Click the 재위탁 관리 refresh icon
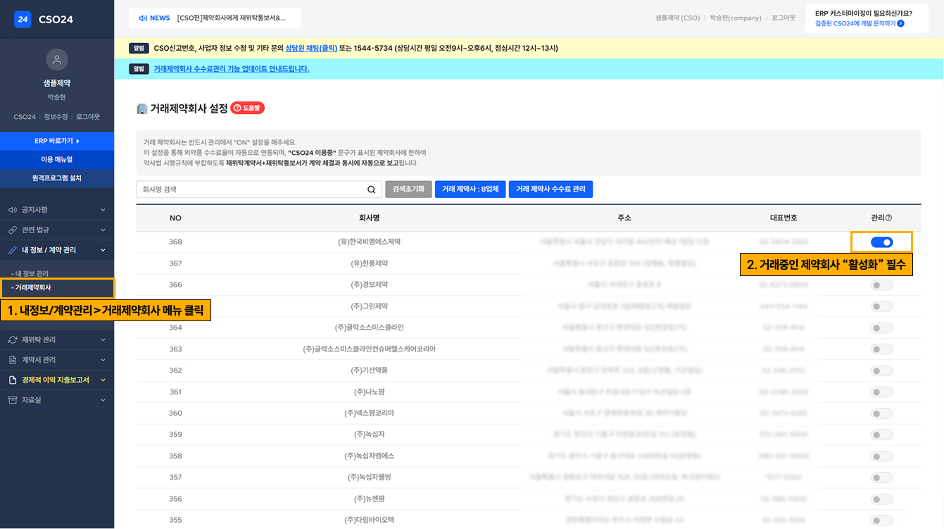 [x=12, y=340]
